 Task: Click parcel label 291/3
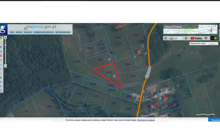(111, 90)
